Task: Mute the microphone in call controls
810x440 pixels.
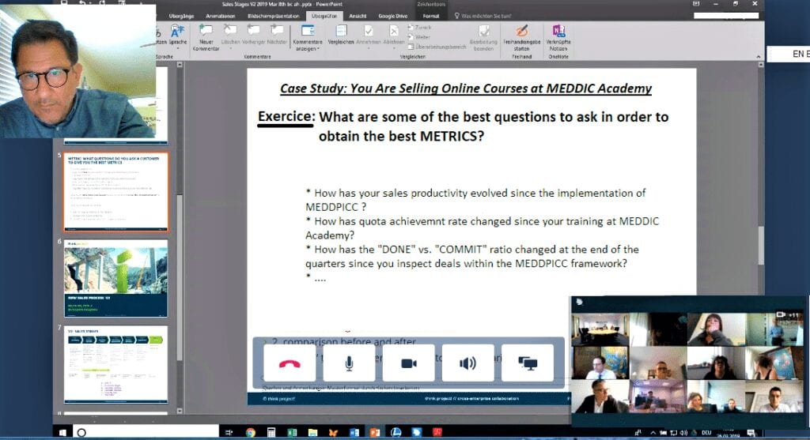Action: click(349, 363)
